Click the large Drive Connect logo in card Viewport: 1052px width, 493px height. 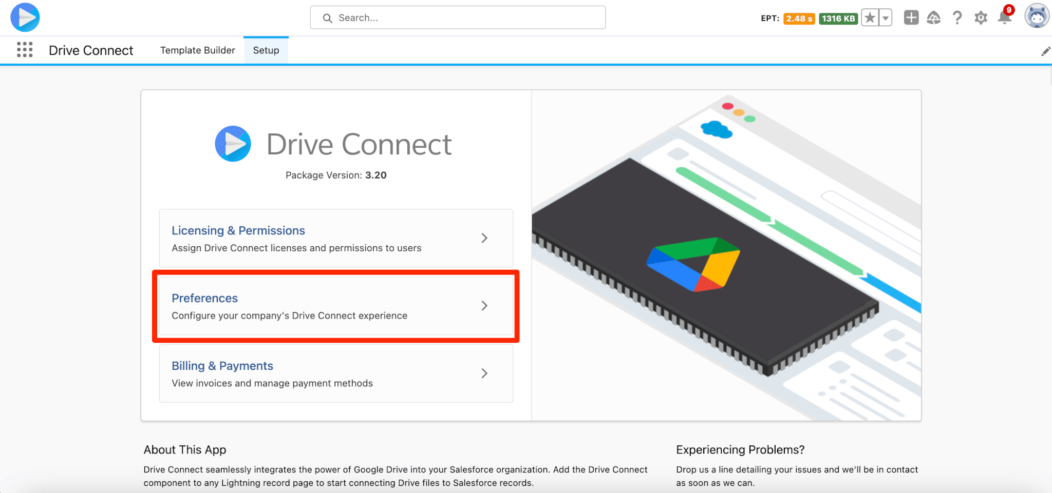[233, 144]
